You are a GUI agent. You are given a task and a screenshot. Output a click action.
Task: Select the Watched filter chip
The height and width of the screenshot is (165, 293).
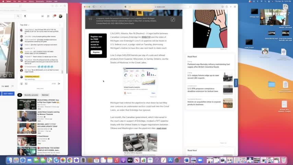point(45,95)
